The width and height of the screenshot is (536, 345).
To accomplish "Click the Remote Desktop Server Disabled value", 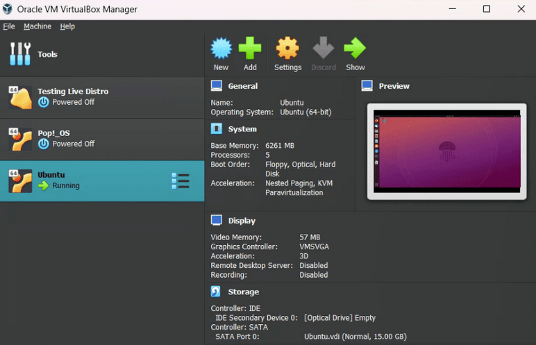I will [x=313, y=265].
